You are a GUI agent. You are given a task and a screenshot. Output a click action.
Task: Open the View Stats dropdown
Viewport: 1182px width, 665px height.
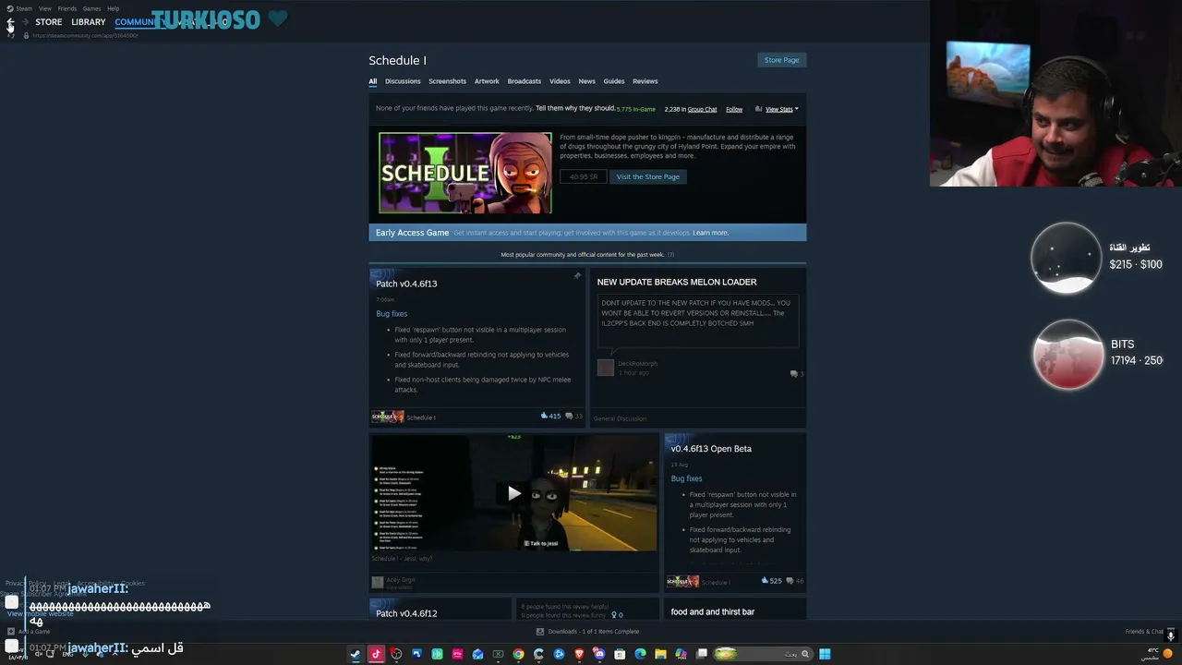pyautogui.click(x=782, y=109)
